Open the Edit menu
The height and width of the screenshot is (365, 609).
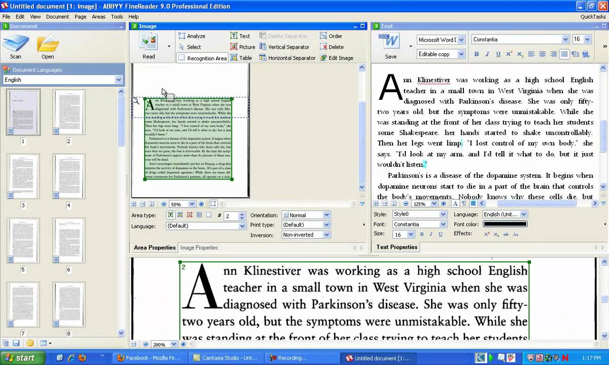[20, 17]
